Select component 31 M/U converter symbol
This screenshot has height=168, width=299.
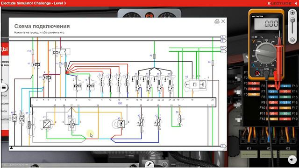click(47, 124)
